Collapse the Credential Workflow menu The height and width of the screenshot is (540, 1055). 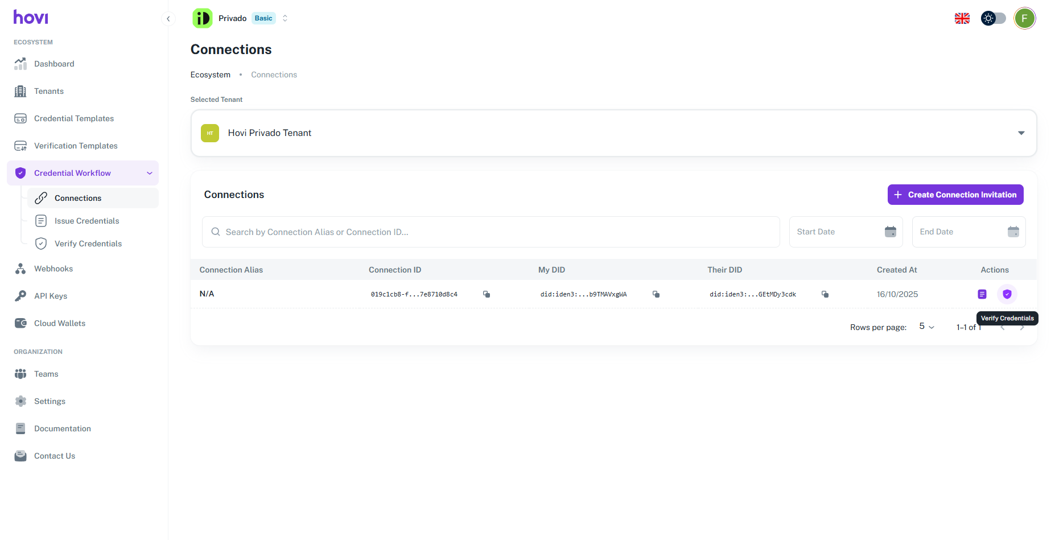point(150,173)
